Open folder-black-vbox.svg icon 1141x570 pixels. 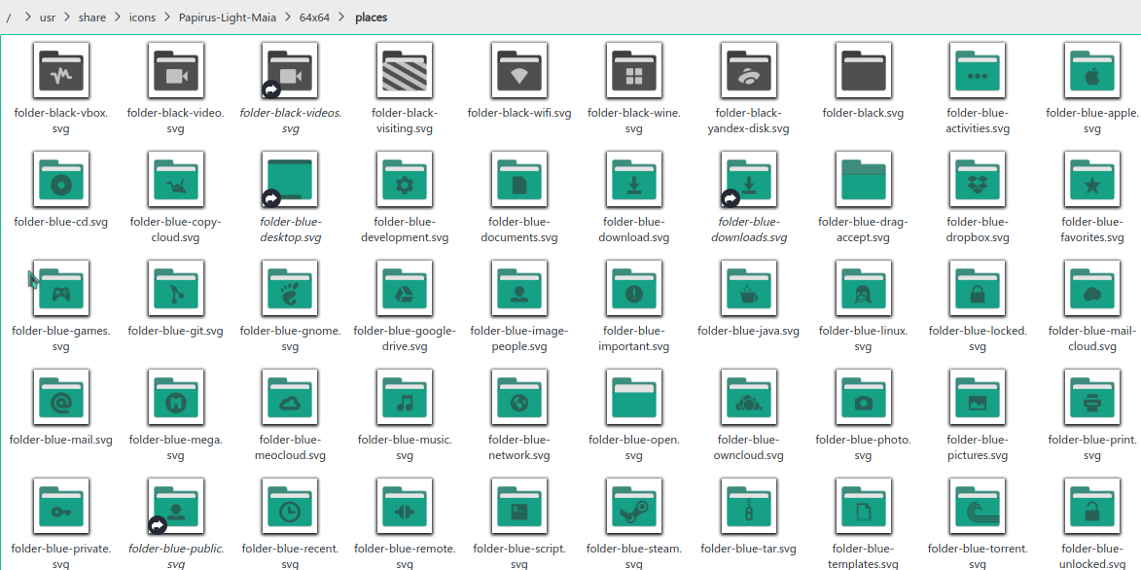point(60,70)
